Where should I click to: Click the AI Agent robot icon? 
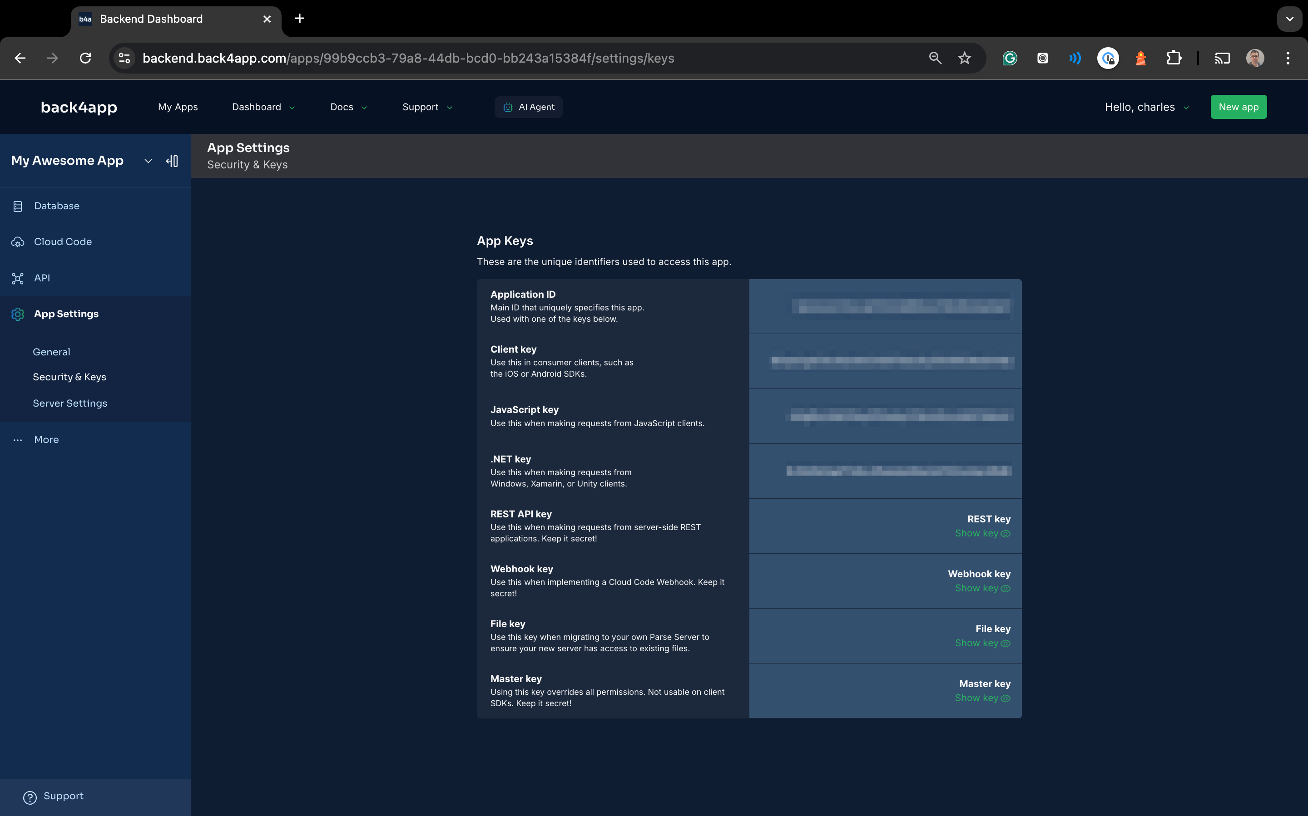pyautogui.click(x=508, y=108)
